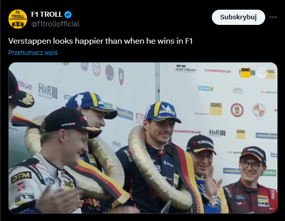Click the F1 TROLL display name
This screenshot has width=285, height=221.
47,14
